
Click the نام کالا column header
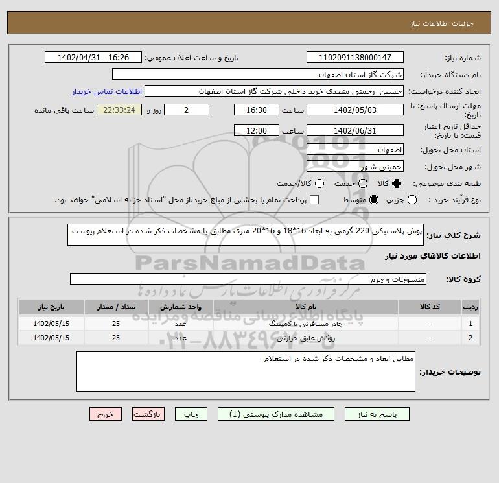(305, 307)
